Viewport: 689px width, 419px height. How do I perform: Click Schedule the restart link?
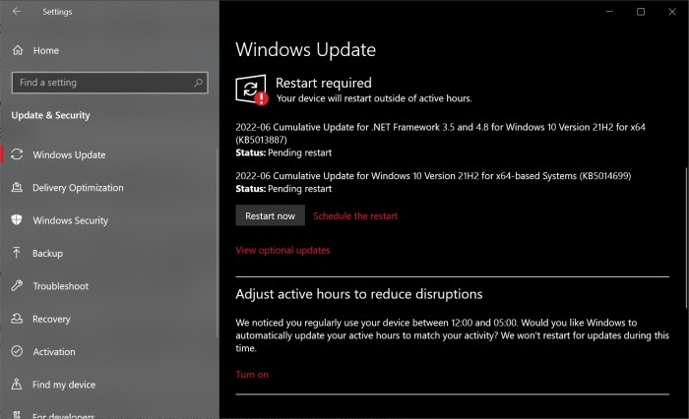354,215
